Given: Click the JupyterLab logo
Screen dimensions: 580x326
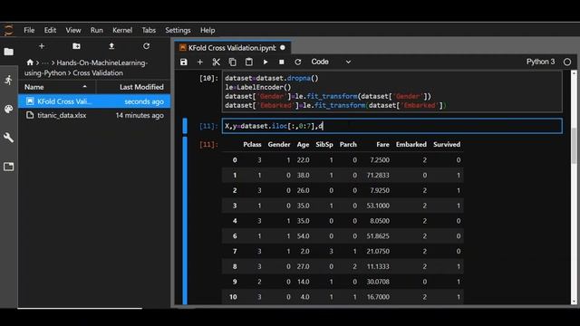Looking at the screenshot, I should click(8, 30).
